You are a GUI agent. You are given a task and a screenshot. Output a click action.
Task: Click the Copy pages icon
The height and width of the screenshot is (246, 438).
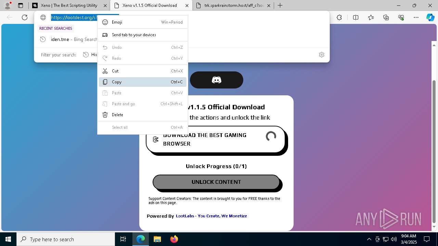point(105,82)
